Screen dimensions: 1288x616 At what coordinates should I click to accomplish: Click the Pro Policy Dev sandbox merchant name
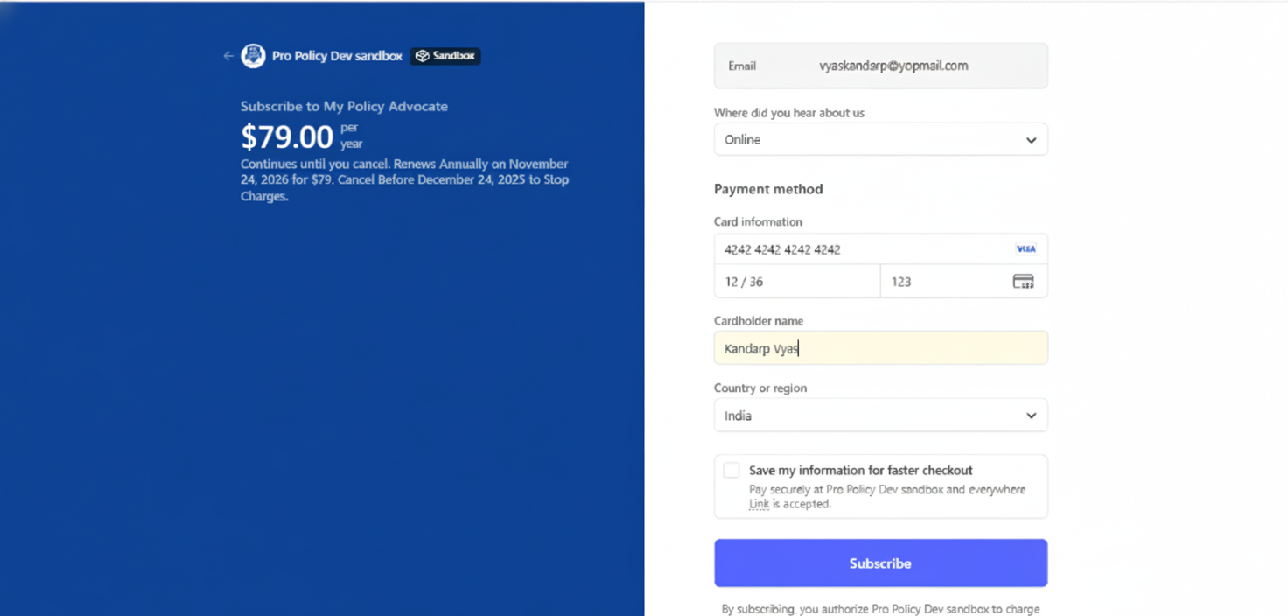(x=337, y=56)
